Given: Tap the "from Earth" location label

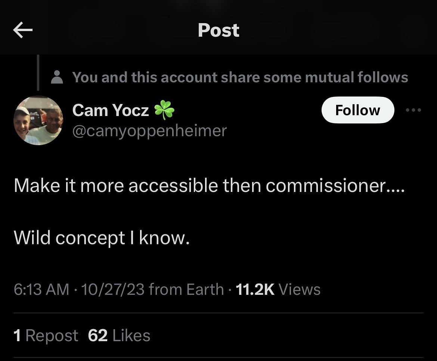Looking at the screenshot, I should [x=186, y=289].
